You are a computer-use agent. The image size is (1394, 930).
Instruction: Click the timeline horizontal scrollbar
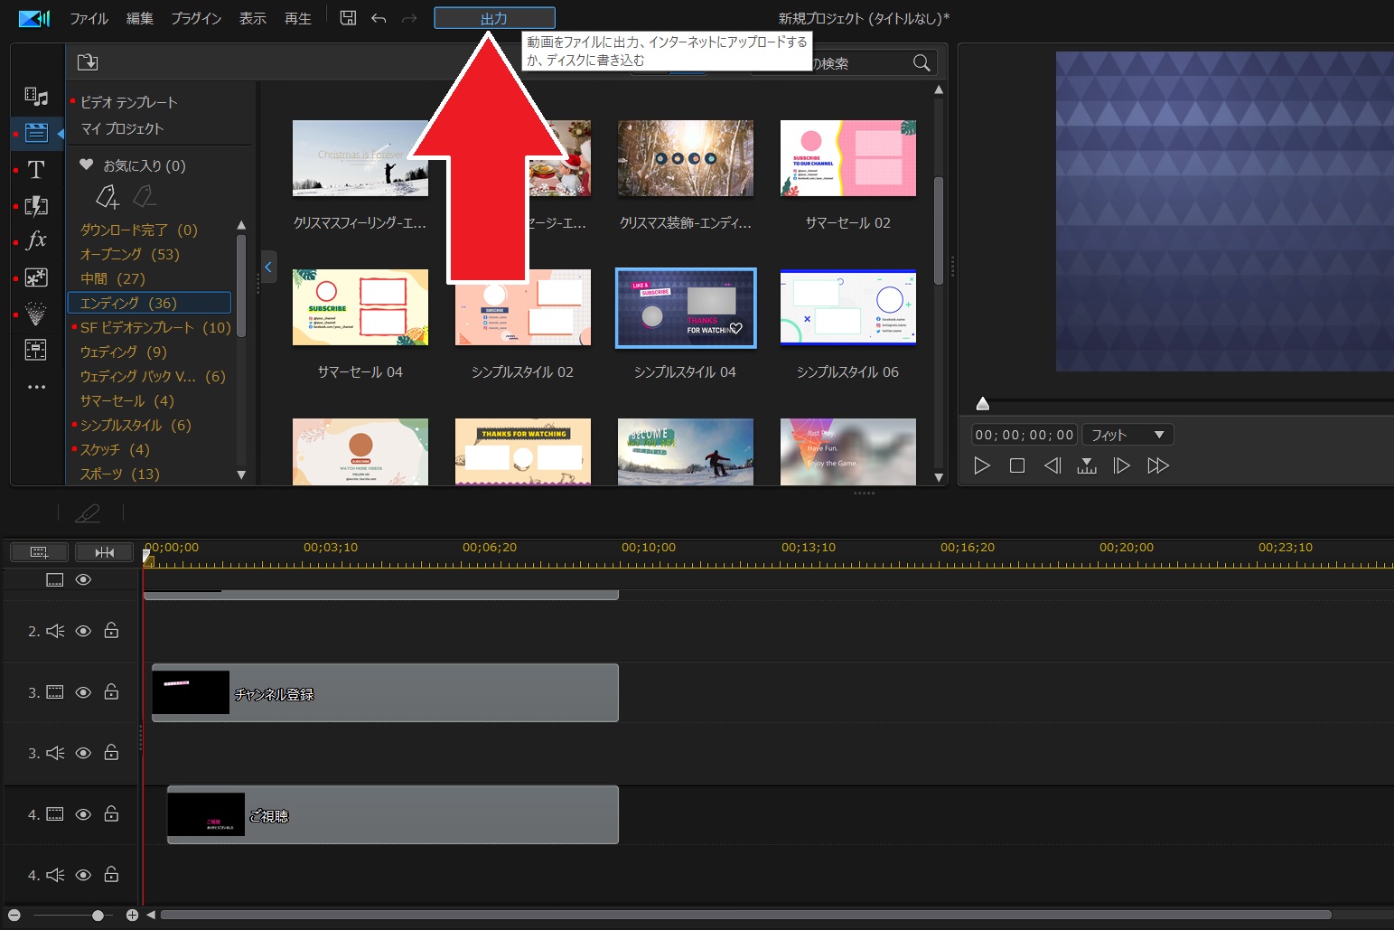tap(746, 916)
